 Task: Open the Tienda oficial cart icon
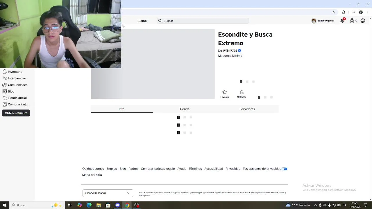[5, 98]
